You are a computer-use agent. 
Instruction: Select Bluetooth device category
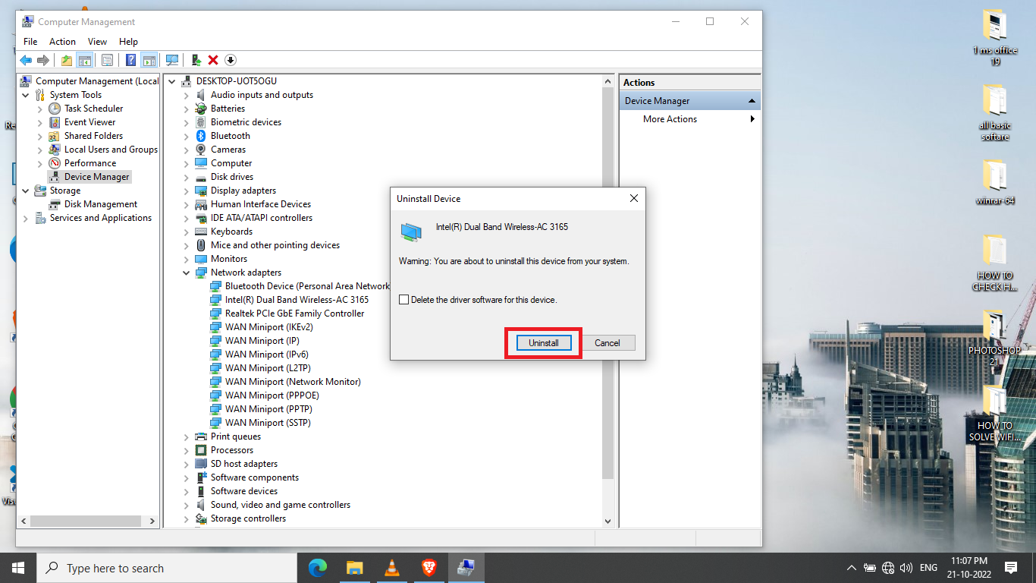(x=230, y=136)
